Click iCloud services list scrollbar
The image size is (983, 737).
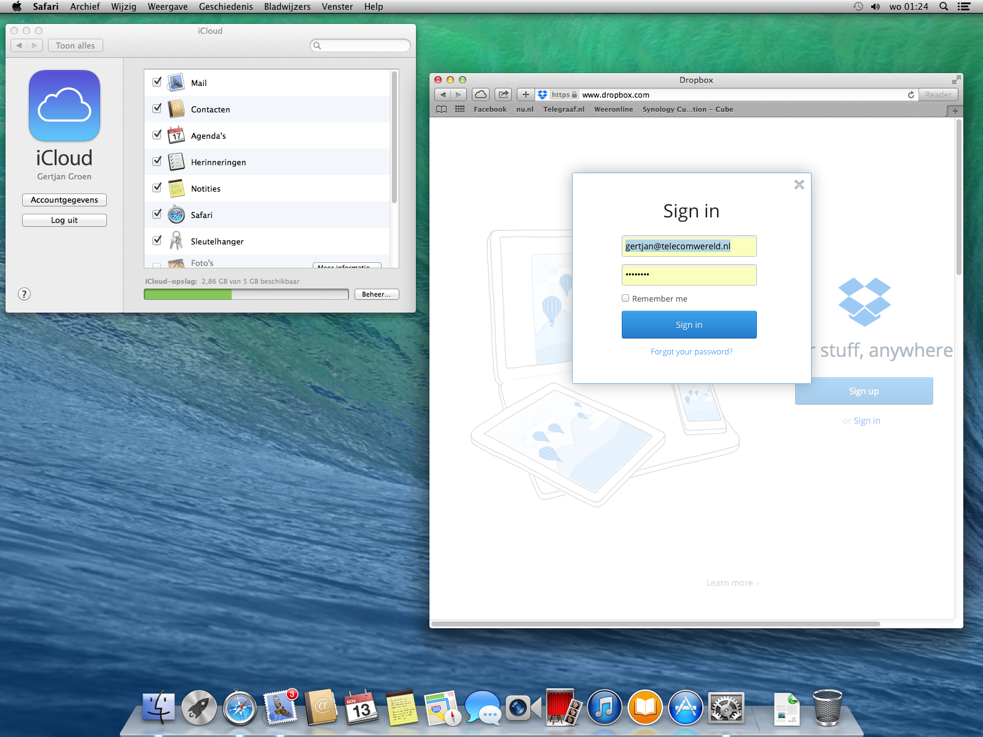(394, 138)
